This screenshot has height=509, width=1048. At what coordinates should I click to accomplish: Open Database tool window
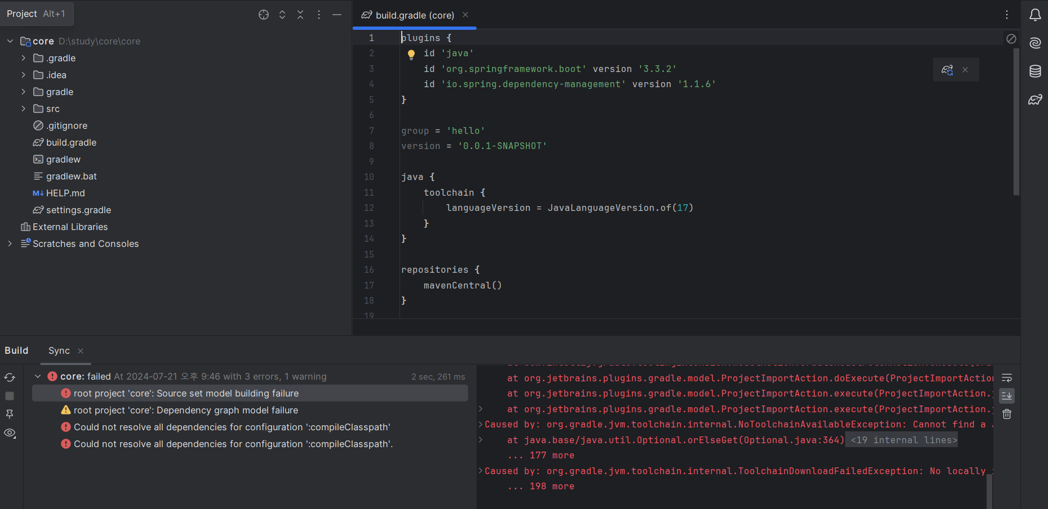click(x=1035, y=71)
